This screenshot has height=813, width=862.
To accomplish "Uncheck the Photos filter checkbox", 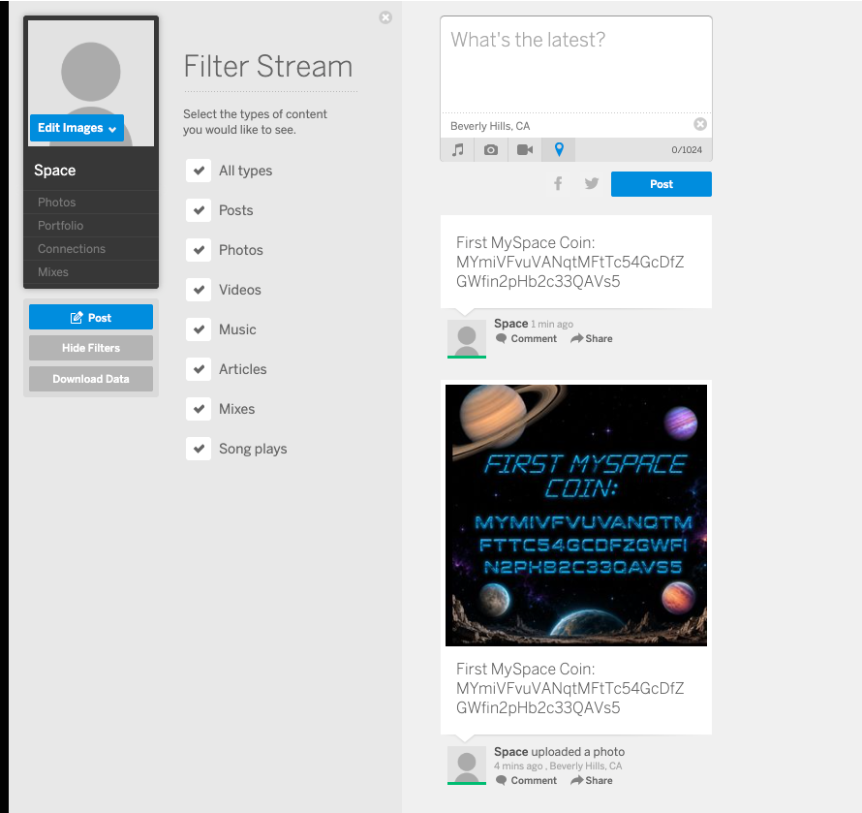I will 199,250.
